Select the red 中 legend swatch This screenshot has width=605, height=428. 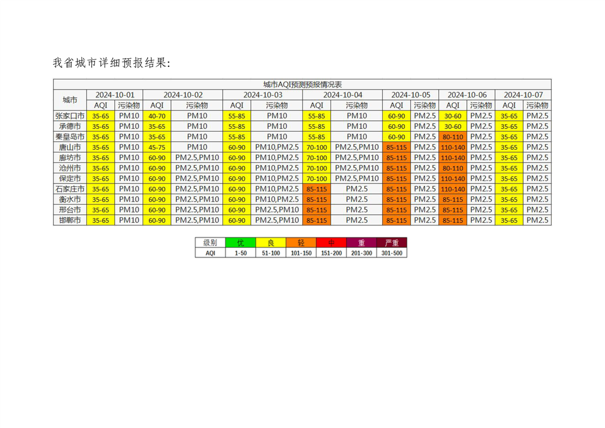click(331, 243)
